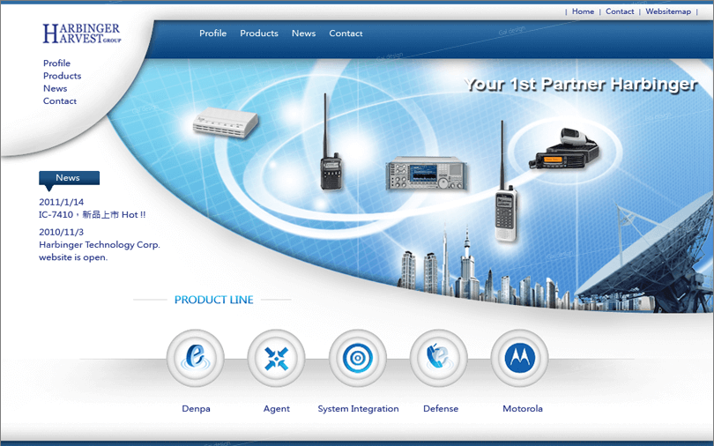Viewport: 714px width, 446px height.
Task: Click the Defense text label
Action: point(441,409)
